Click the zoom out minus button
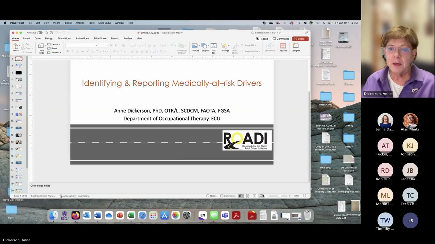Viewport: 435px width, 244px height. [x=267, y=196]
